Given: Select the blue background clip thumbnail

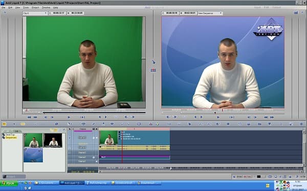Looking at the screenshot, I should (33, 155).
